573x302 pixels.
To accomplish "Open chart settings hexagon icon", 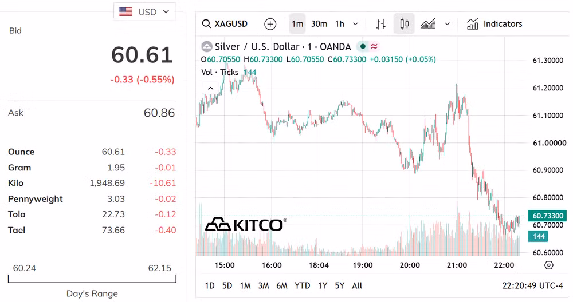I will (548, 265).
